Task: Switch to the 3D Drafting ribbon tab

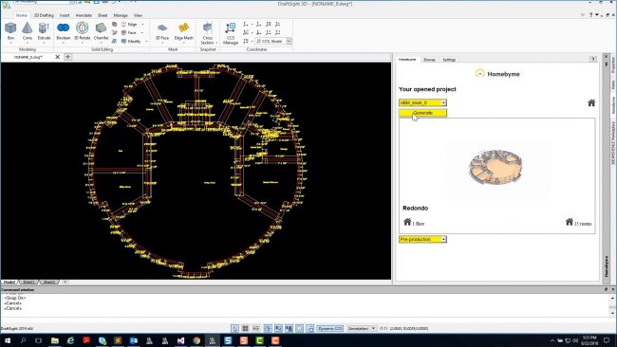Action: point(44,15)
